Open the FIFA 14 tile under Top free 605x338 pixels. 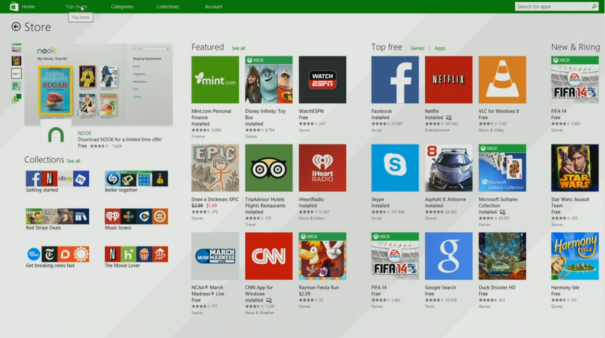click(395, 256)
